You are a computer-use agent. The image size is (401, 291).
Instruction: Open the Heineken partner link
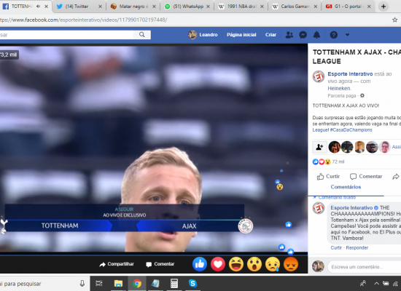click(339, 88)
